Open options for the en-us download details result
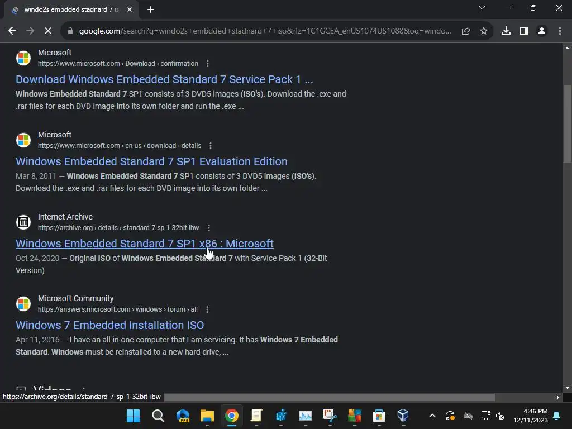Image resolution: width=572 pixels, height=429 pixels. pos(211,146)
